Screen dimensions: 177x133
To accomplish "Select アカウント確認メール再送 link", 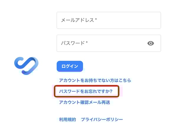I will click(x=84, y=102).
